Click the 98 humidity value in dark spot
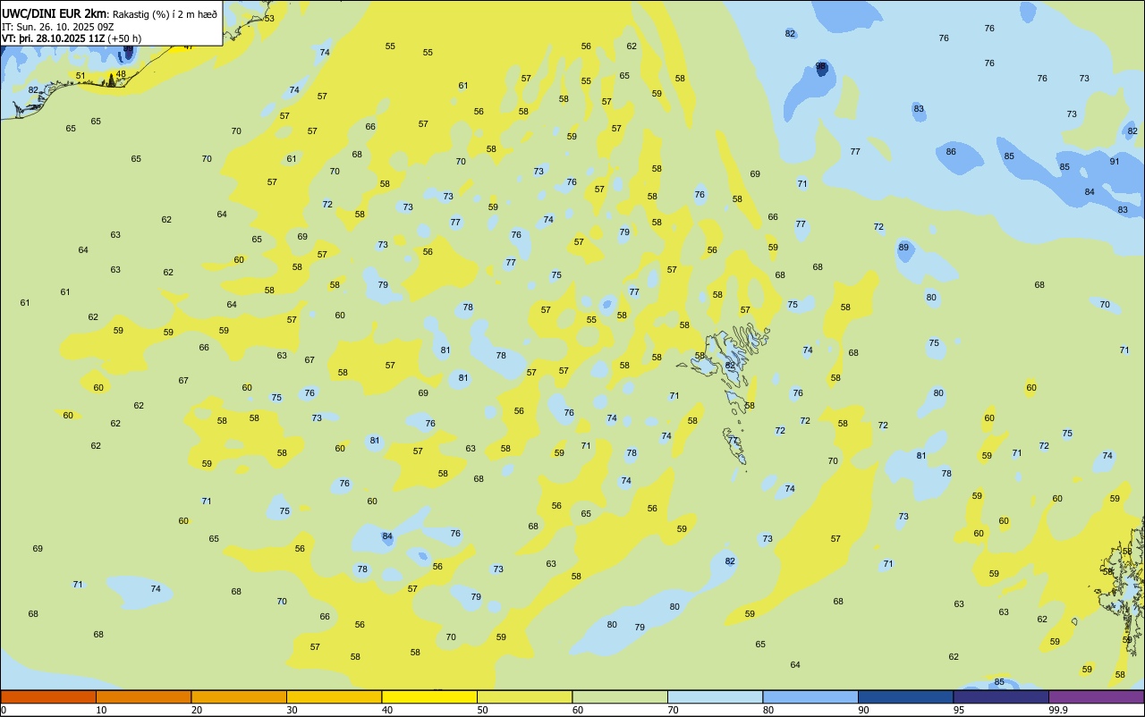Image resolution: width=1145 pixels, height=717 pixels. [821, 67]
